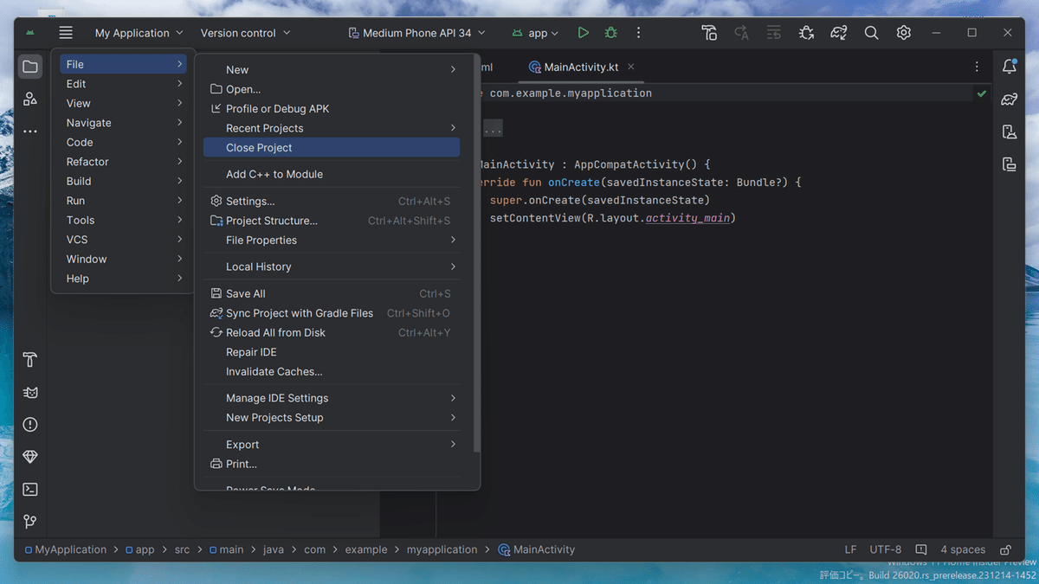Expand the Manage IDE Settings submenu
The width and height of the screenshot is (1039, 584).
[x=332, y=398]
